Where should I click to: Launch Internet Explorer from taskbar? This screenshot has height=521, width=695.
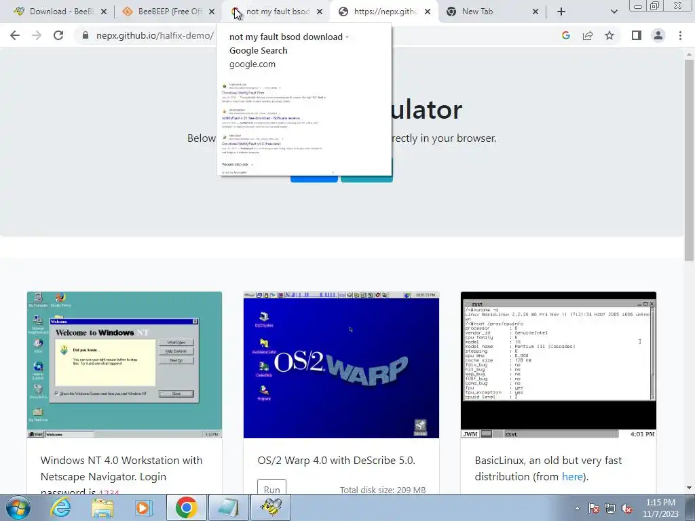60,507
